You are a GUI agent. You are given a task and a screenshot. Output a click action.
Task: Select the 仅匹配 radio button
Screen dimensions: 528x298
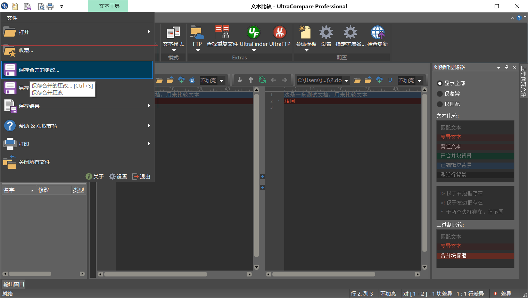pyautogui.click(x=440, y=104)
